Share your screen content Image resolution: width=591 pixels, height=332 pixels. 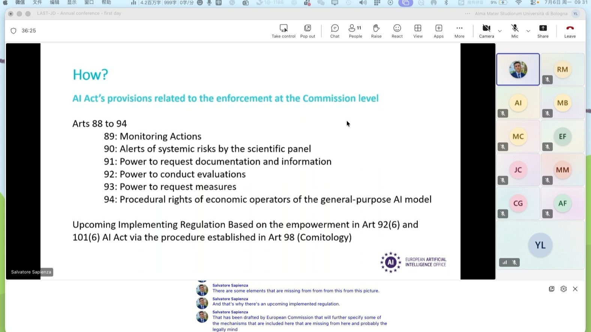click(x=543, y=31)
